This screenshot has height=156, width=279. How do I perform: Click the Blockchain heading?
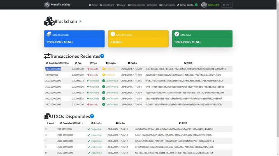66,21
